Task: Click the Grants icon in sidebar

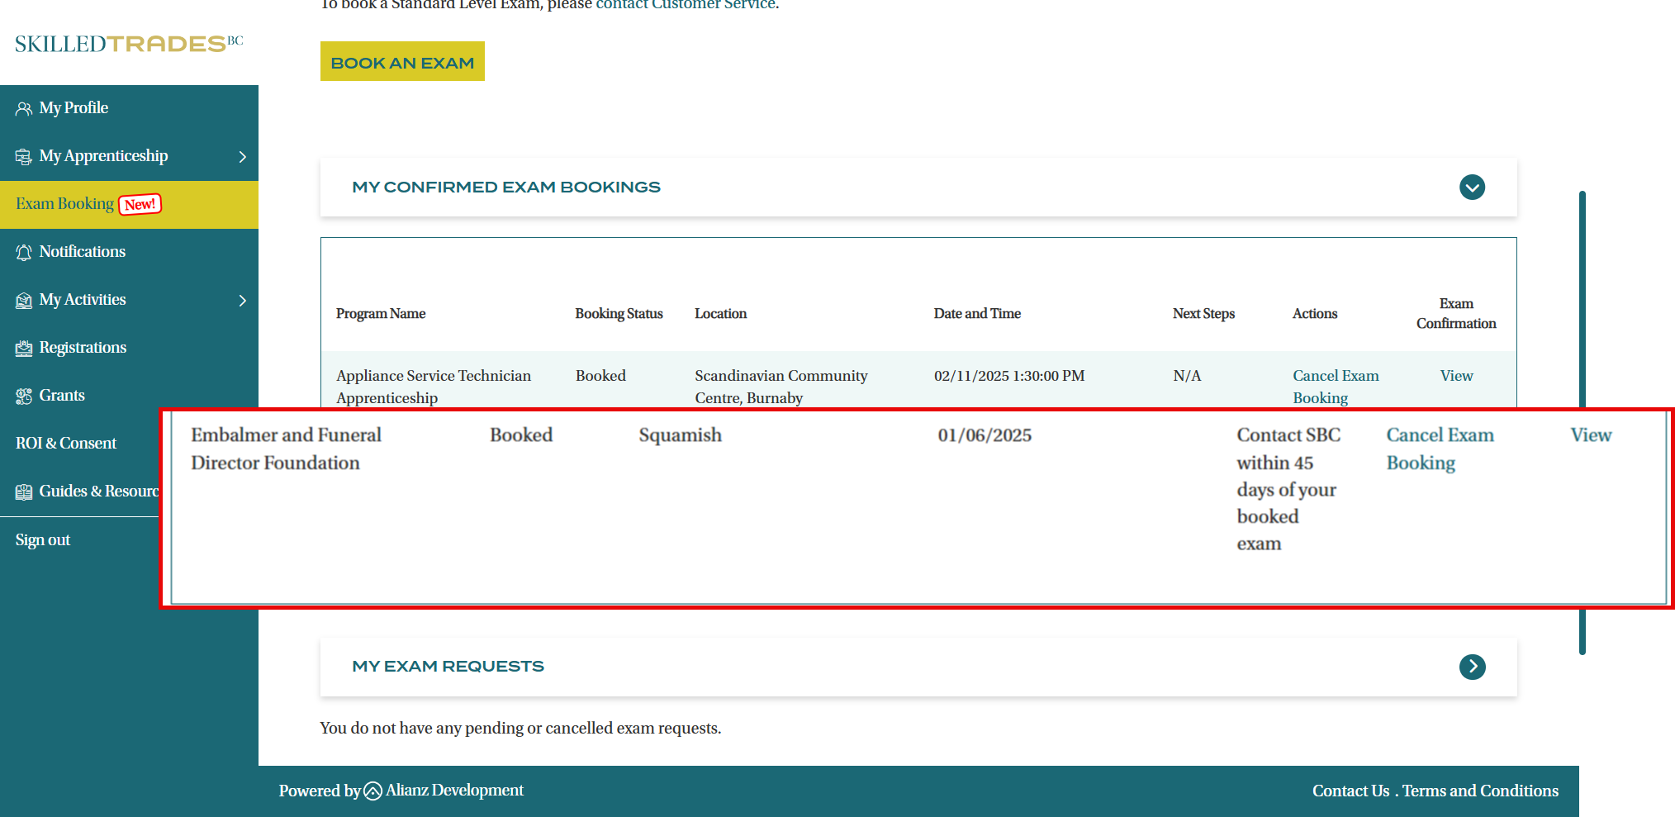Action: (23, 397)
